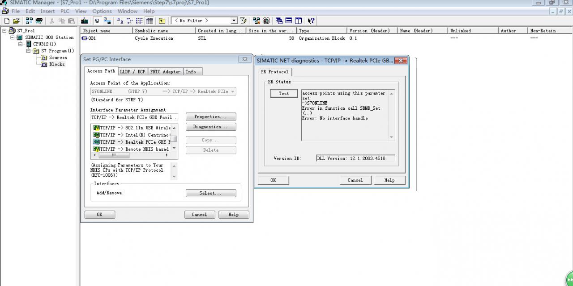Select TCP/IP -> Intel(R) Centrino entry
Screen dimensions: 573x286
pos(132,135)
